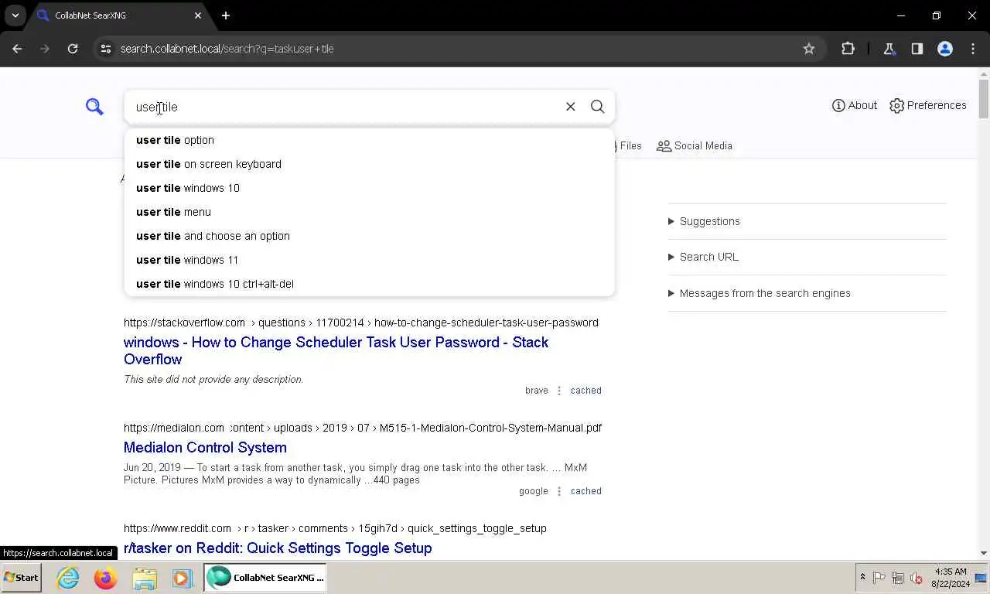Open options dots beside brave engine
The image size is (990, 594).
click(x=559, y=391)
